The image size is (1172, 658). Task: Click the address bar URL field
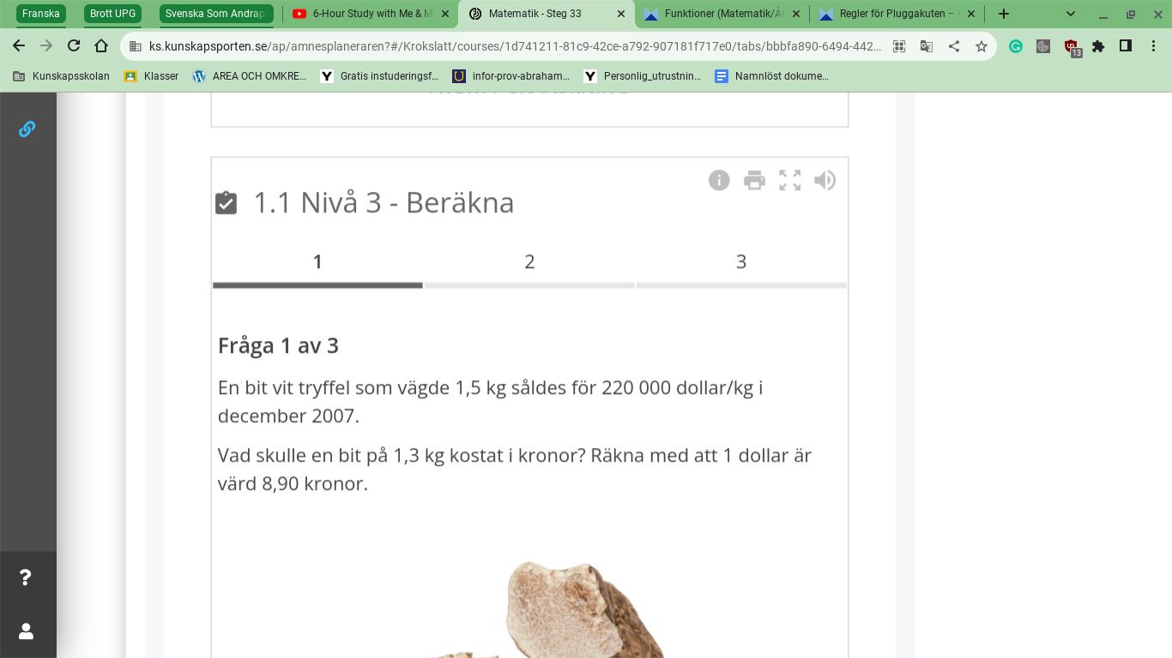pos(515,46)
